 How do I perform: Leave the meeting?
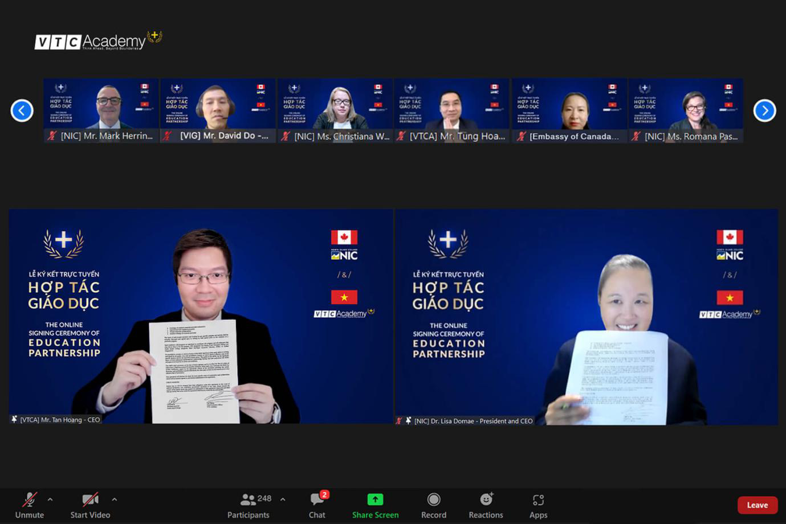point(757,505)
